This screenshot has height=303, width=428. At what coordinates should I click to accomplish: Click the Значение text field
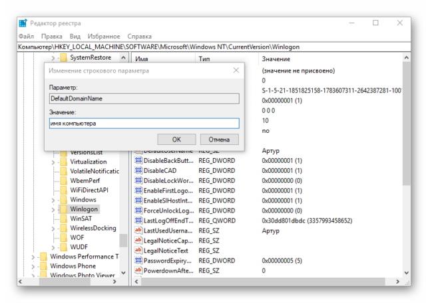[x=144, y=123]
